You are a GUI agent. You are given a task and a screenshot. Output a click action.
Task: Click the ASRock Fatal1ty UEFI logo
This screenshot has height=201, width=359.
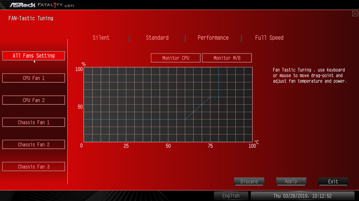[x=42, y=5]
